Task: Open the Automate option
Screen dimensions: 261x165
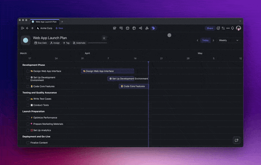Action: point(79,43)
